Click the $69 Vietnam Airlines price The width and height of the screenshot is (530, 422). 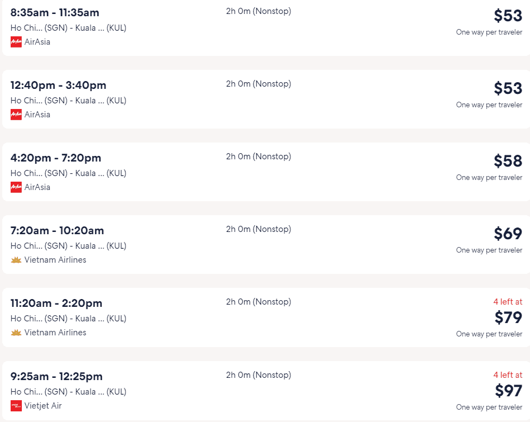508,233
